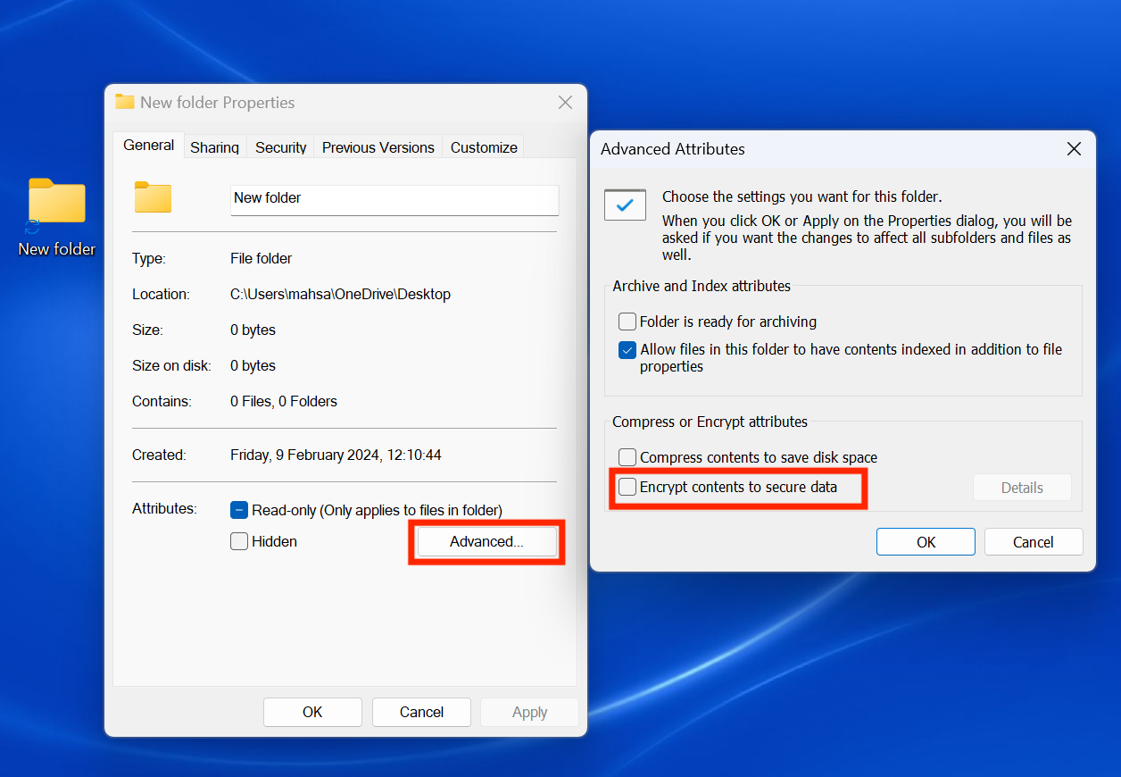Viewport: 1121px width, 777px height.
Task: Switch to the Sharing tab
Action: tap(214, 146)
